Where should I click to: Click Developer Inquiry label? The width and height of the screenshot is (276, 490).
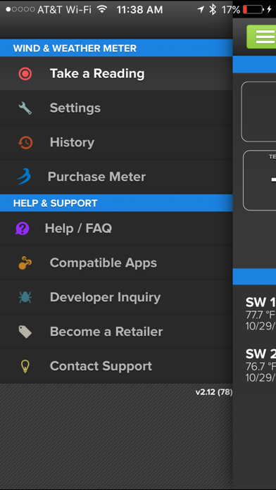tap(105, 297)
